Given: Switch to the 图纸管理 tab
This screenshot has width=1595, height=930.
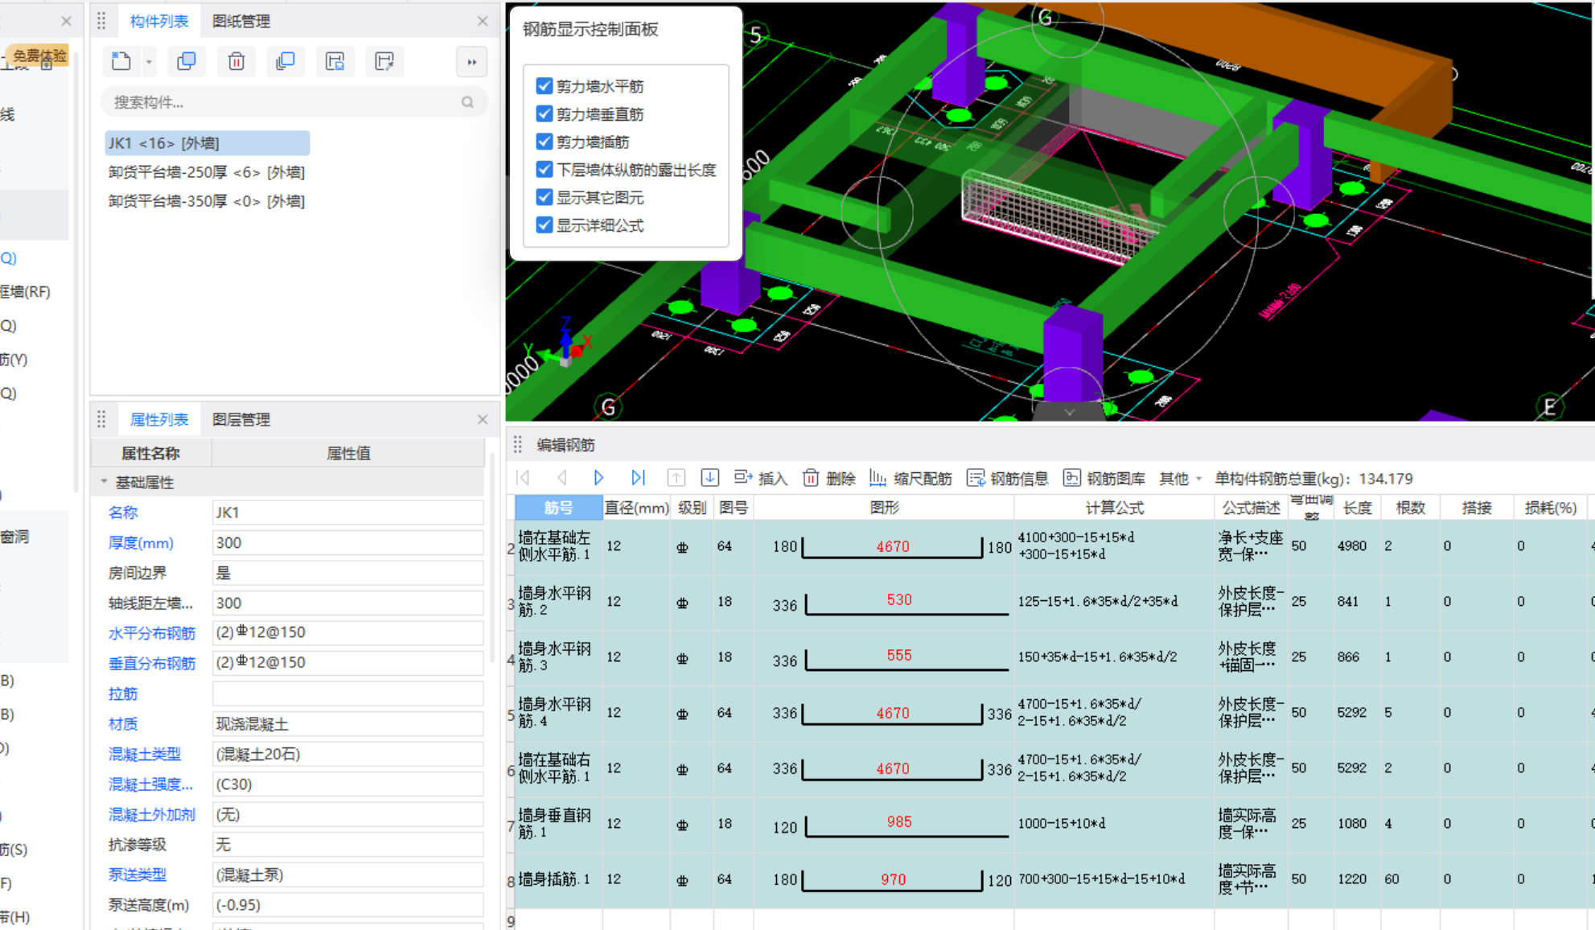Looking at the screenshot, I should pos(241,21).
